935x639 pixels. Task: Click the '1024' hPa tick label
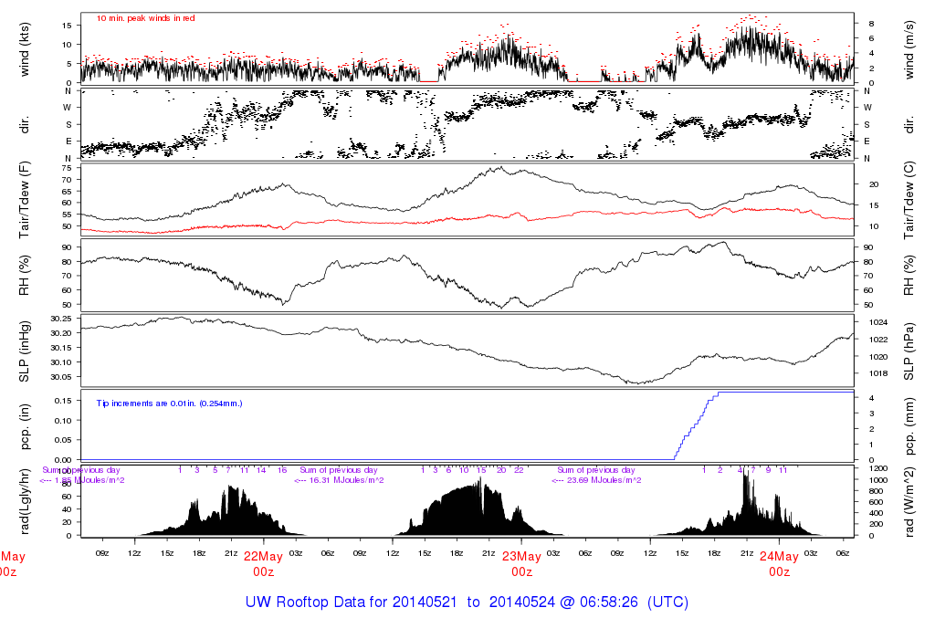(x=879, y=322)
